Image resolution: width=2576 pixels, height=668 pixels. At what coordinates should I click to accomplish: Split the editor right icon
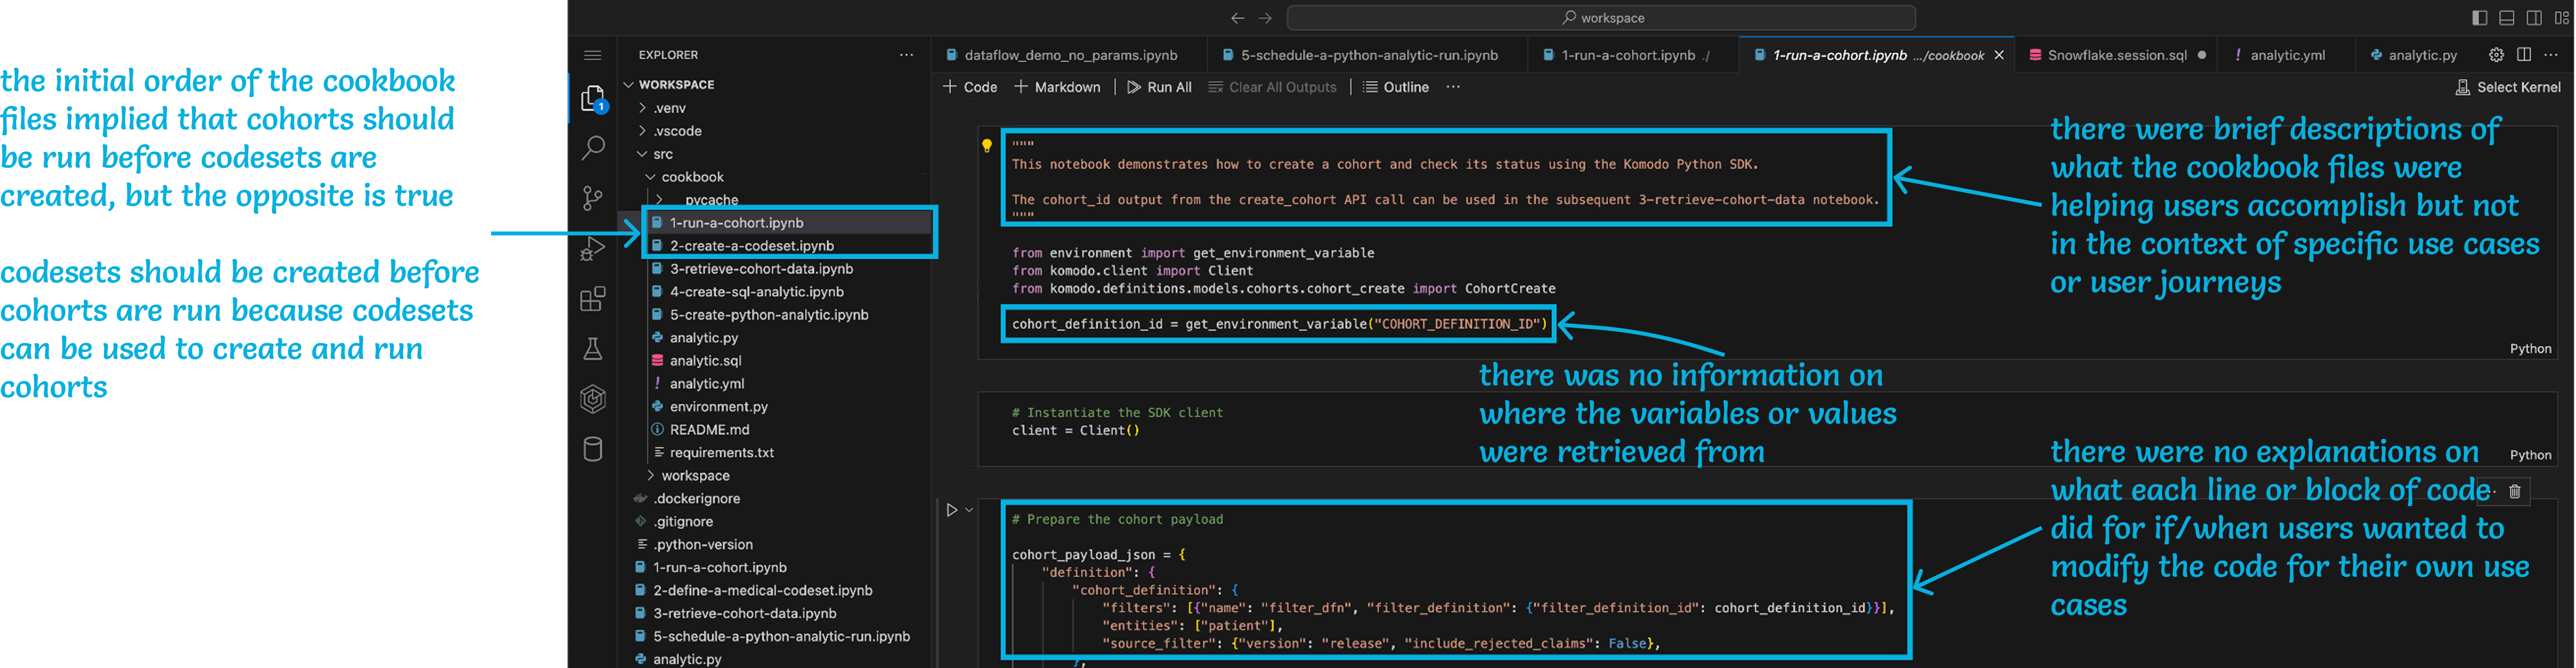2524,55
